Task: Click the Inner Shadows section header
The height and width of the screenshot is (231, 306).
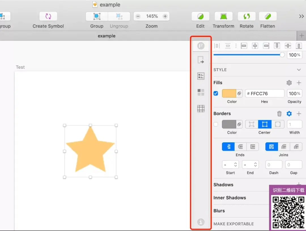Action: [x=230, y=198]
